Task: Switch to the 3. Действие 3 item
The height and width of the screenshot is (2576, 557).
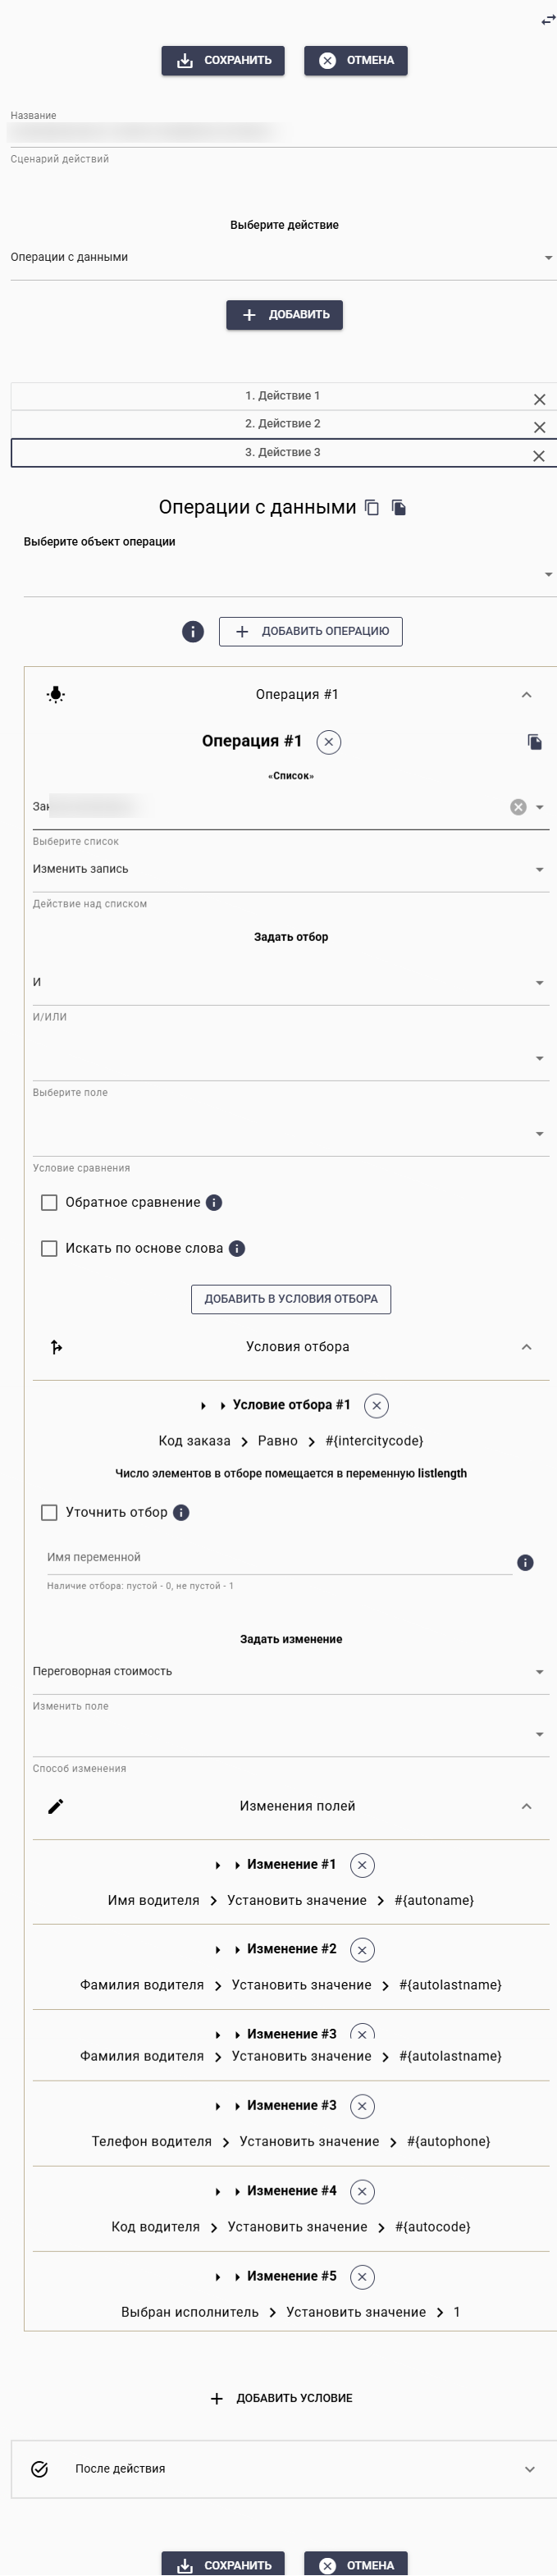Action: [282, 453]
